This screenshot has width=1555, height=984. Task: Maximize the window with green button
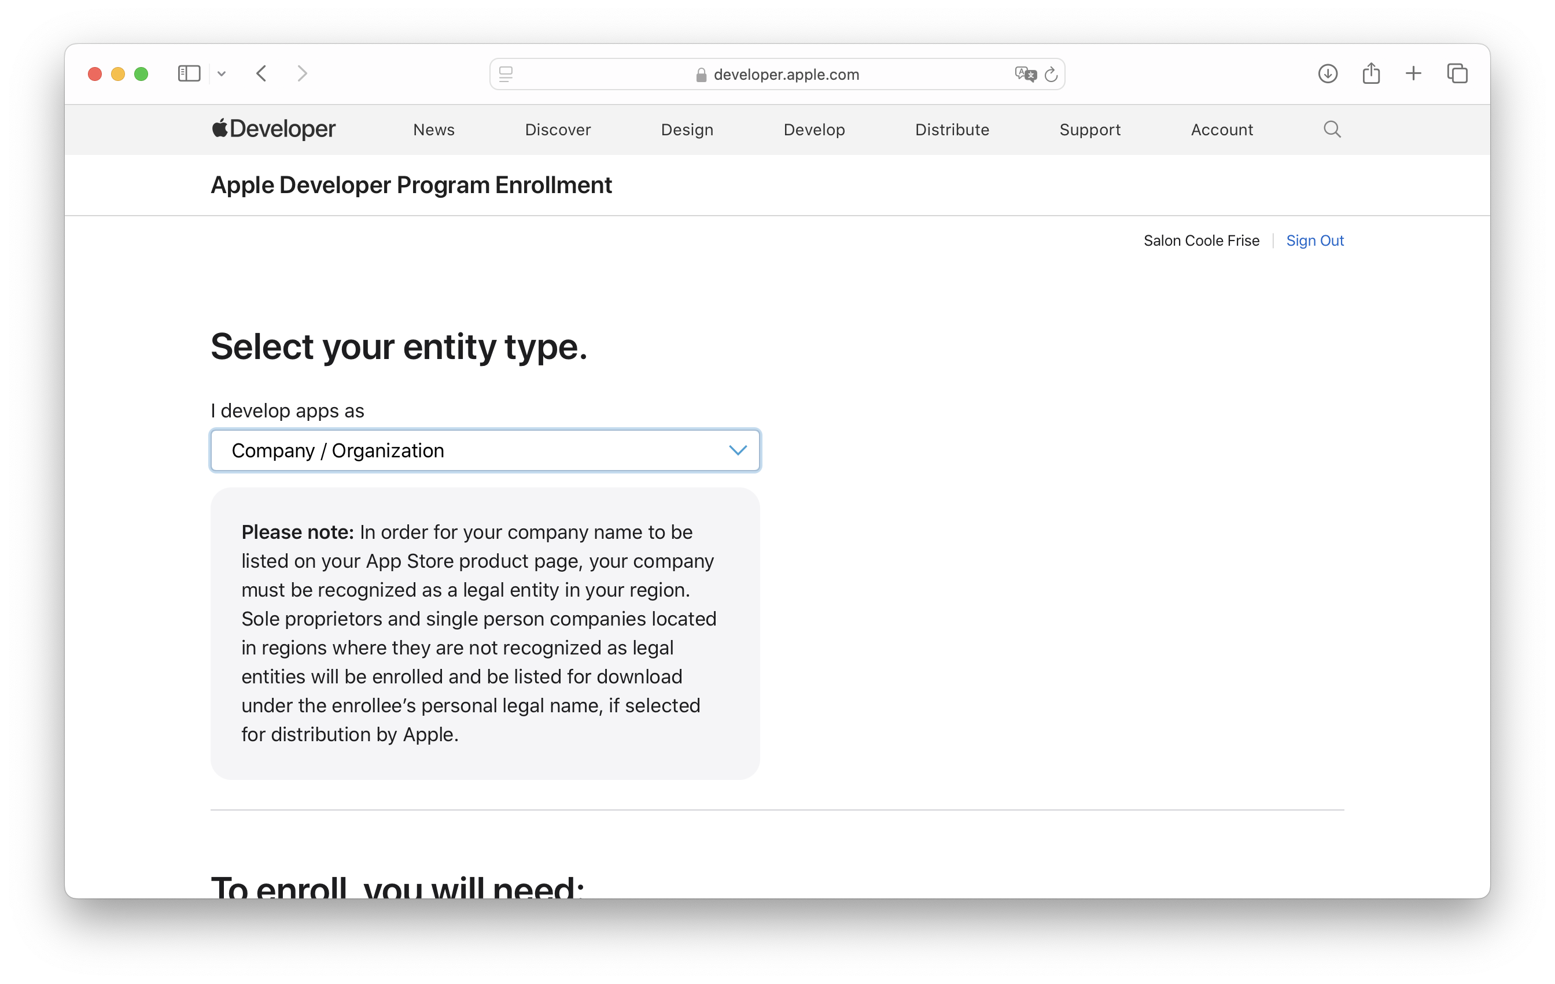pos(141,74)
